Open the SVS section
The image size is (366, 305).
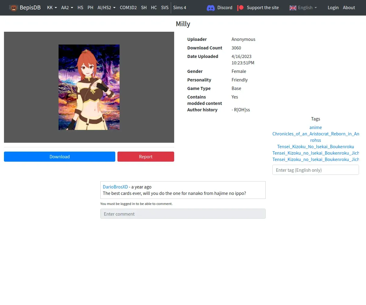click(165, 8)
